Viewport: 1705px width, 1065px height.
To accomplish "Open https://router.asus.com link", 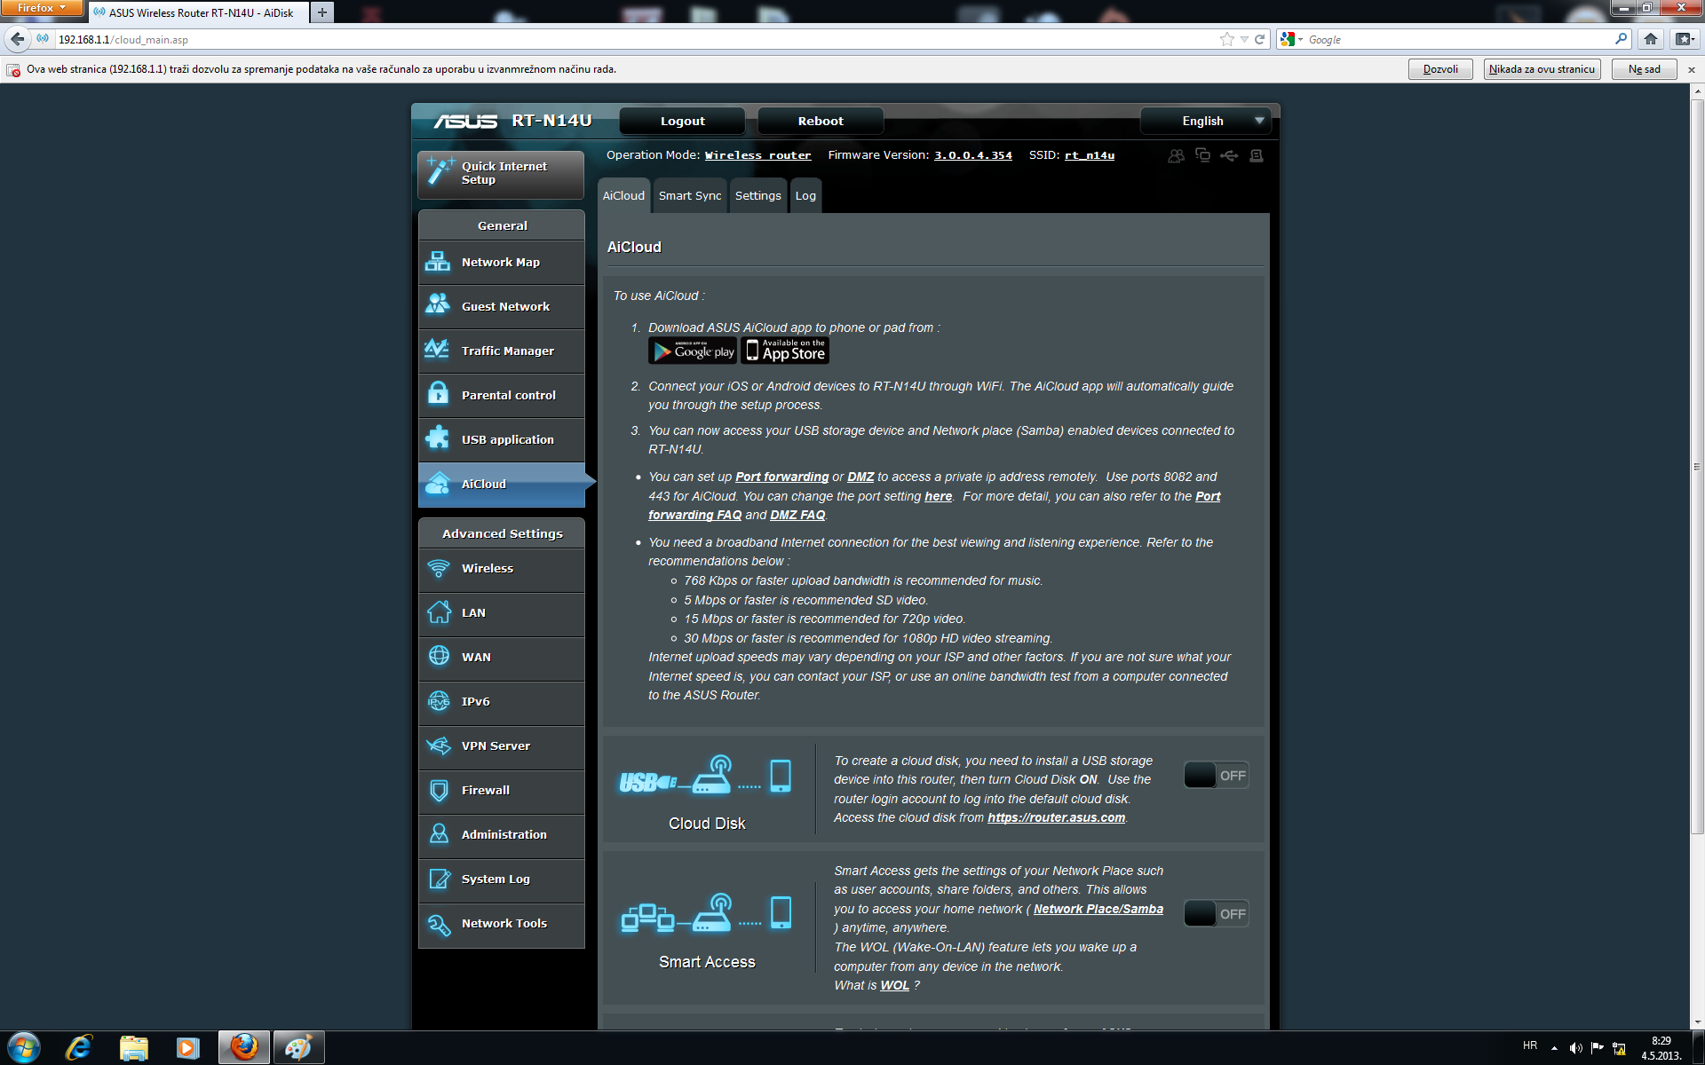I will [x=1056, y=818].
